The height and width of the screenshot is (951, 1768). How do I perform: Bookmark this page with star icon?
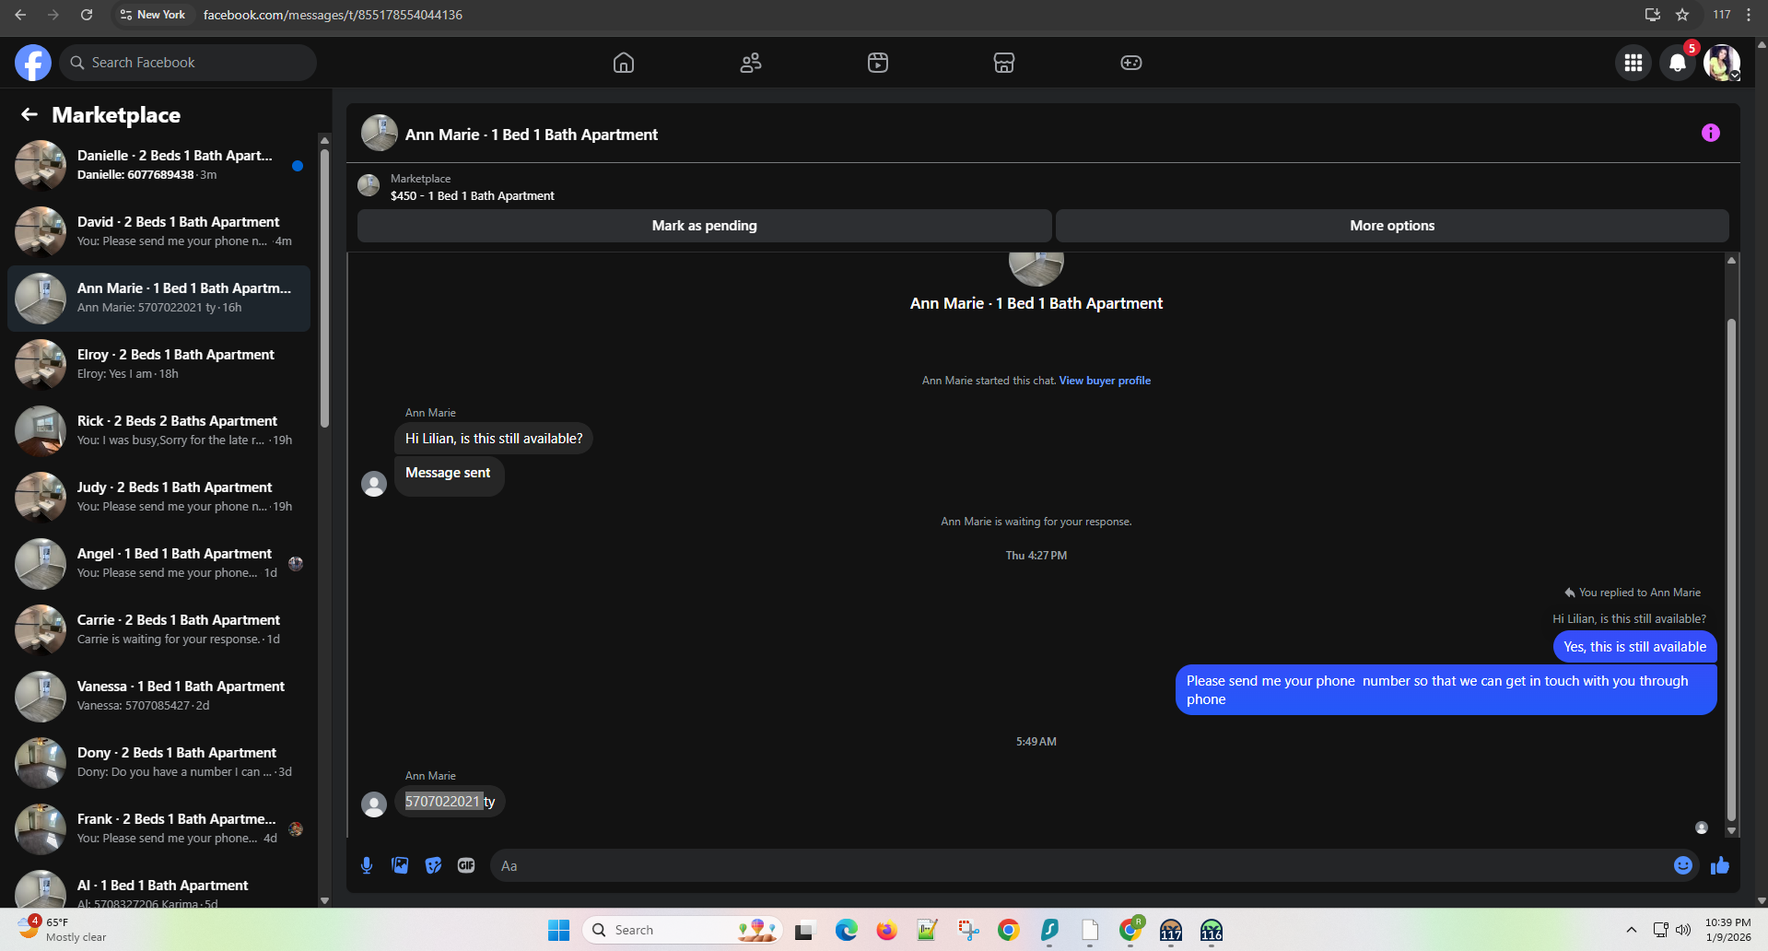1682,15
